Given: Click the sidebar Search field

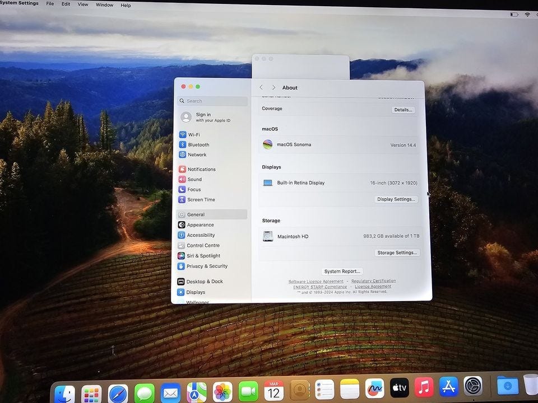Looking at the screenshot, I should tap(212, 101).
